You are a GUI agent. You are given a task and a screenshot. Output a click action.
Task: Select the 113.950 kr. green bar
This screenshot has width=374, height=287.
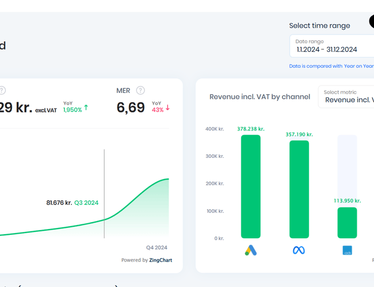[x=347, y=223]
